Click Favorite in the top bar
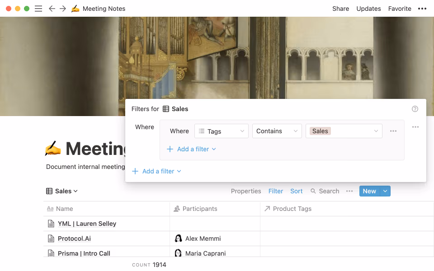434x271 pixels. pos(400,8)
